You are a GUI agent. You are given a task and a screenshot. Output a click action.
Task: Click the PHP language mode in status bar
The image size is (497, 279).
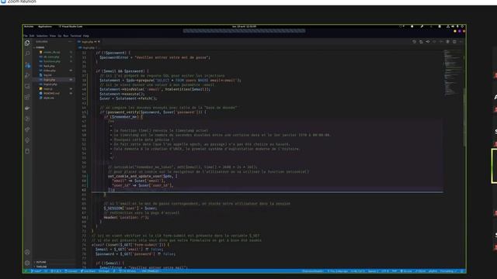[394, 271]
